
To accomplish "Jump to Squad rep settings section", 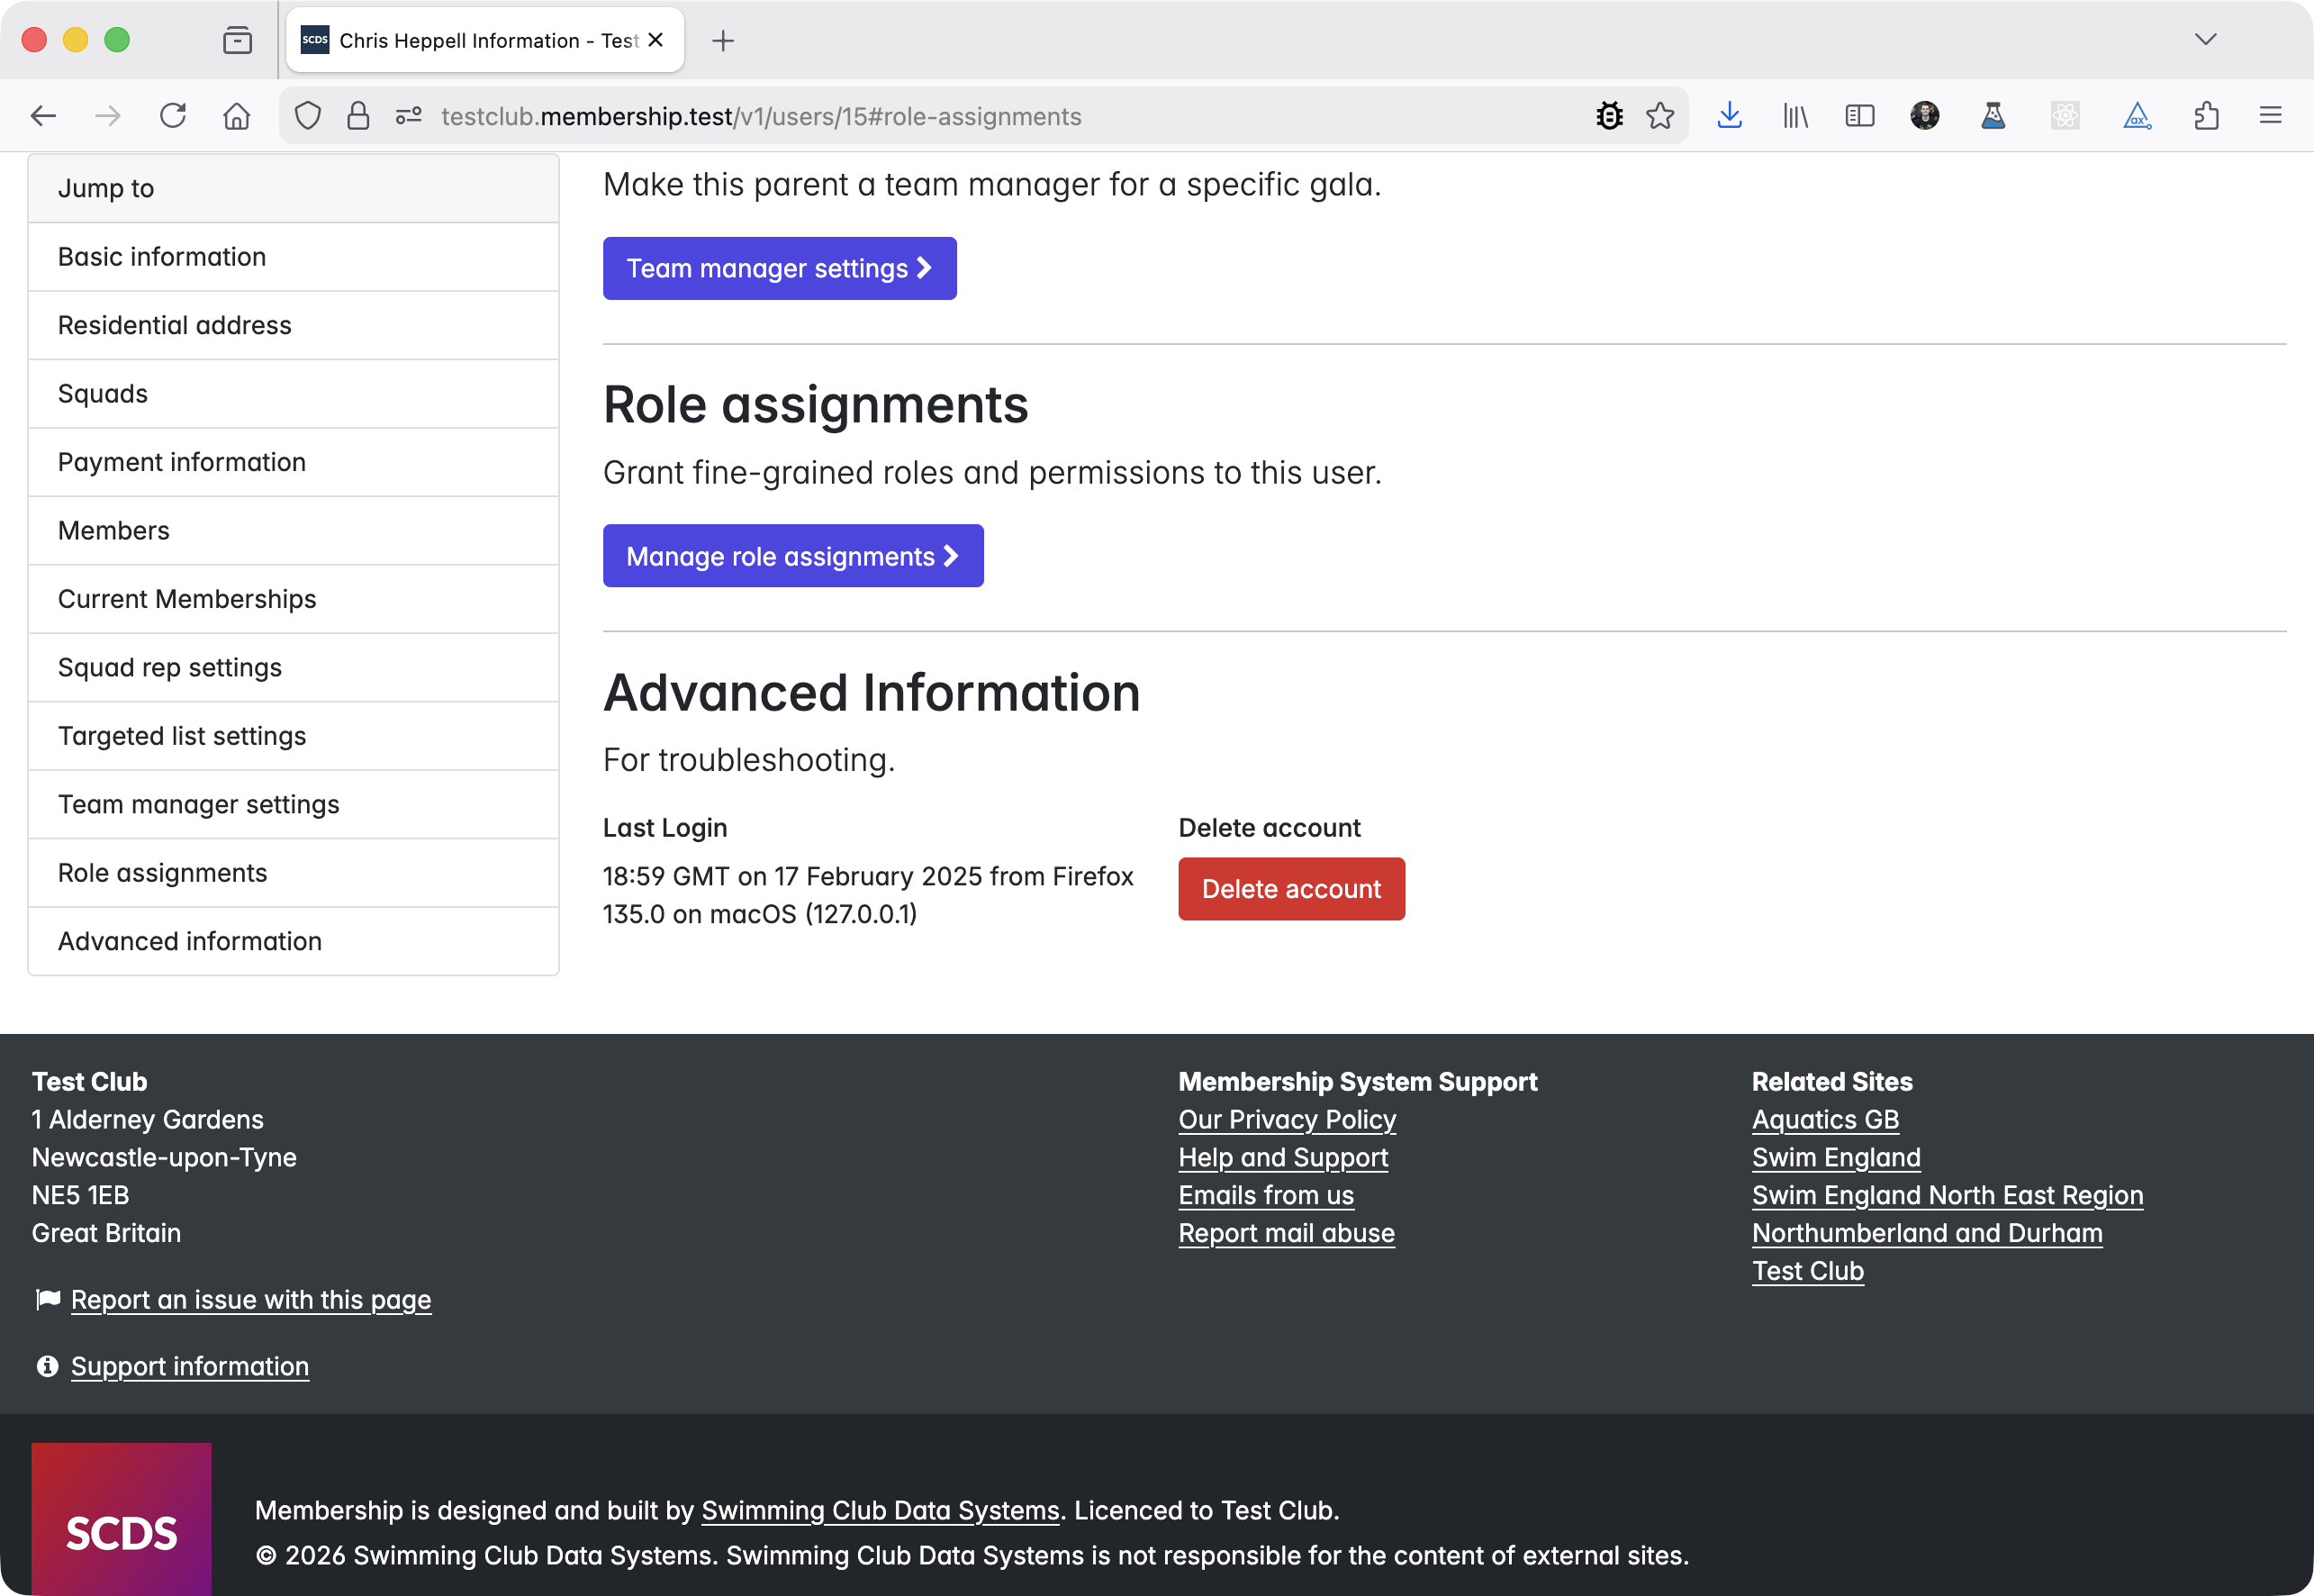I will [x=170, y=667].
